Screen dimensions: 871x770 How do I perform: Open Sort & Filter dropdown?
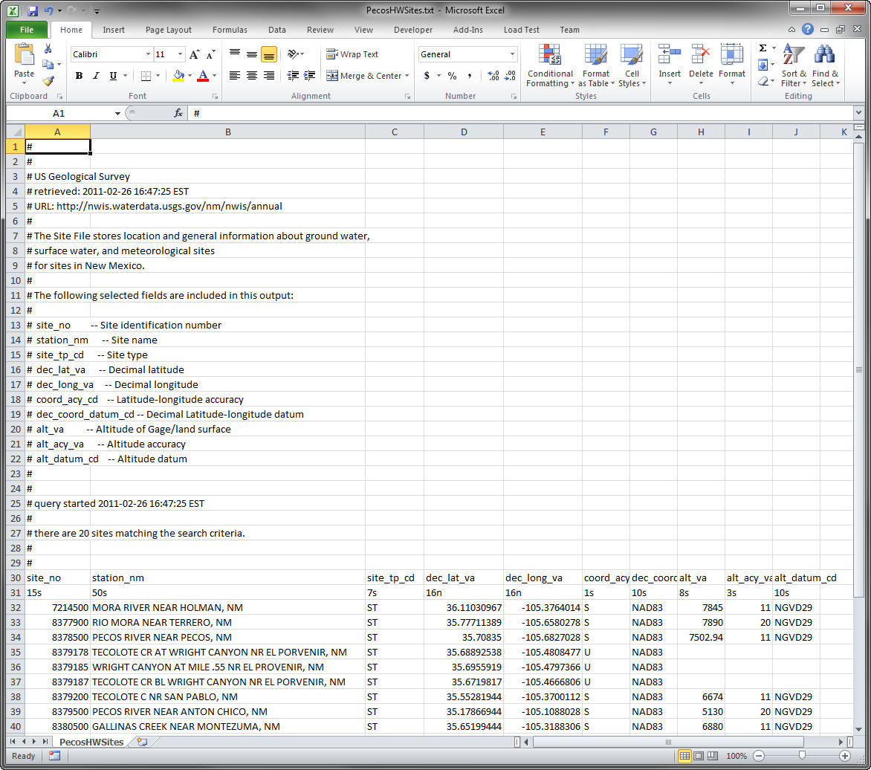(x=793, y=65)
